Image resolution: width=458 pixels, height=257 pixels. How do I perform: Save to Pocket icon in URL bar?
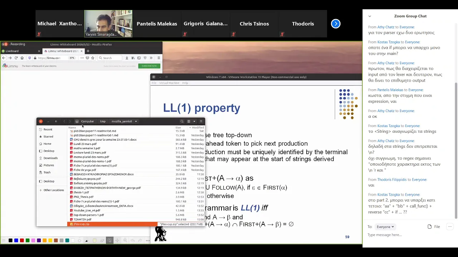(x=87, y=58)
